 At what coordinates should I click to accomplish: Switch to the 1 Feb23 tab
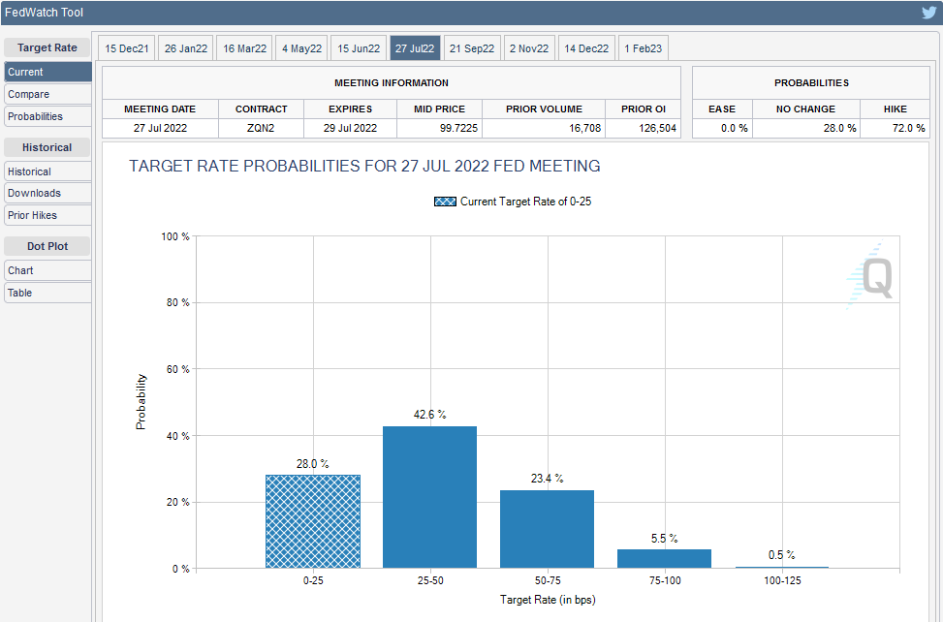pos(643,48)
